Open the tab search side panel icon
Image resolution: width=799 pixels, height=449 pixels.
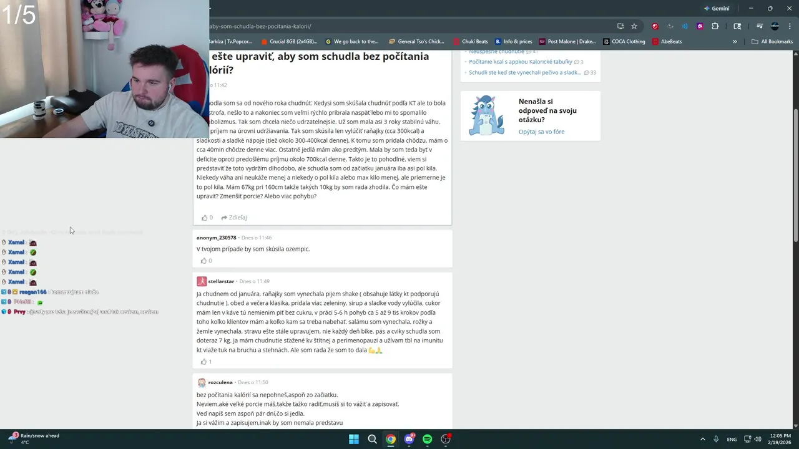click(737, 26)
